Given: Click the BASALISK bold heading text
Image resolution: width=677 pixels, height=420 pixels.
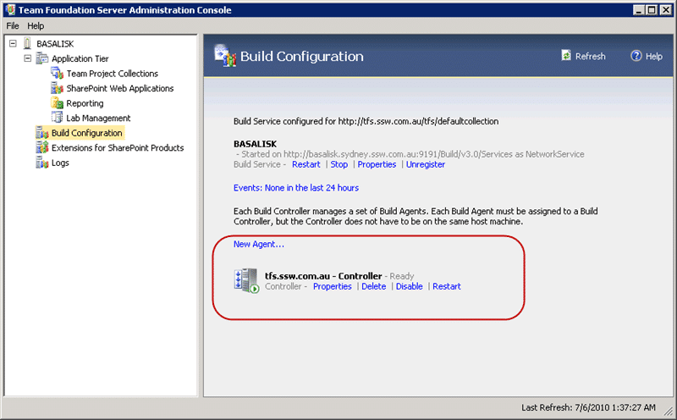Looking at the screenshot, I should 255,144.
